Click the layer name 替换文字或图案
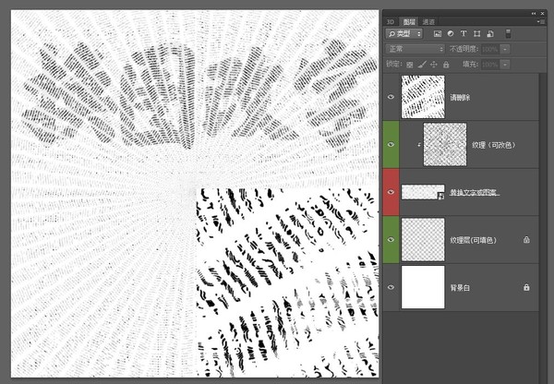Image resolution: width=554 pixels, height=384 pixels. coord(475,193)
